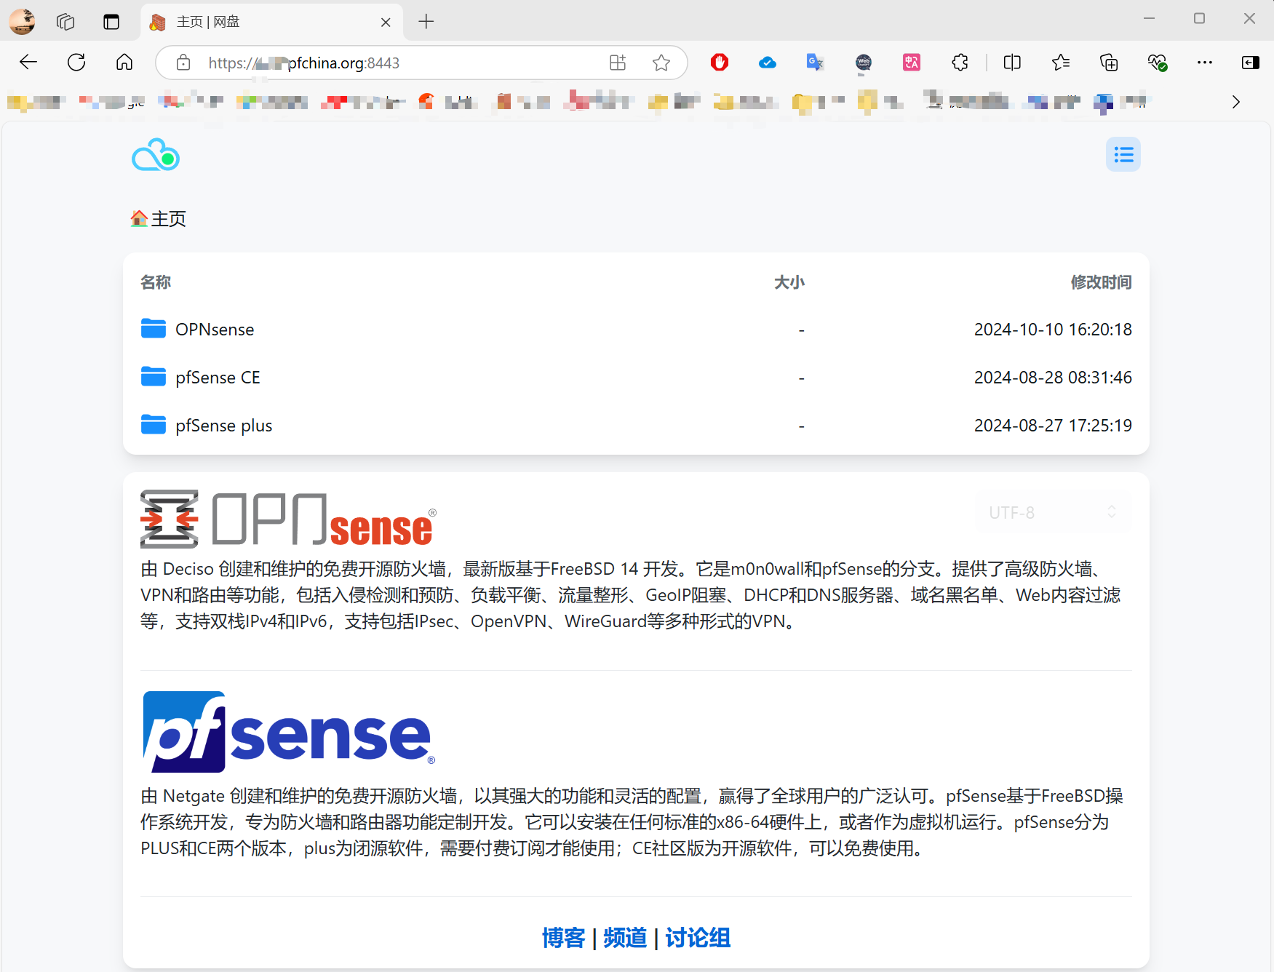Screen dimensions: 1274x972
Task: Click the 主页 breadcrumb home link
Action: pyautogui.click(x=167, y=219)
